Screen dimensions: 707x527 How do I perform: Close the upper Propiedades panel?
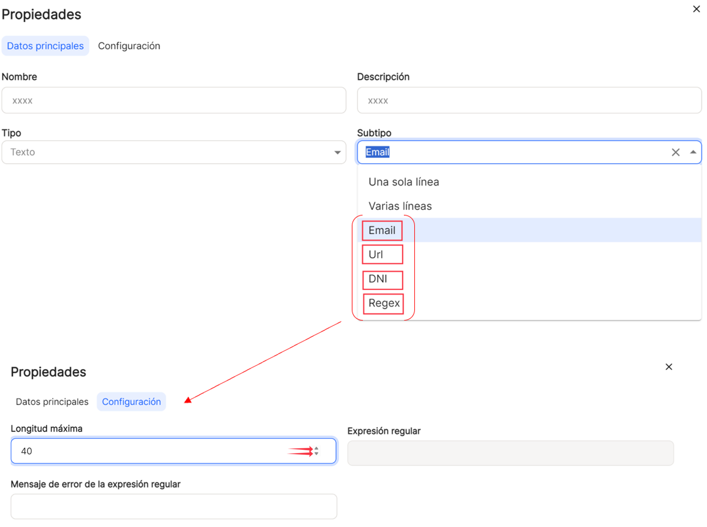pos(696,9)
